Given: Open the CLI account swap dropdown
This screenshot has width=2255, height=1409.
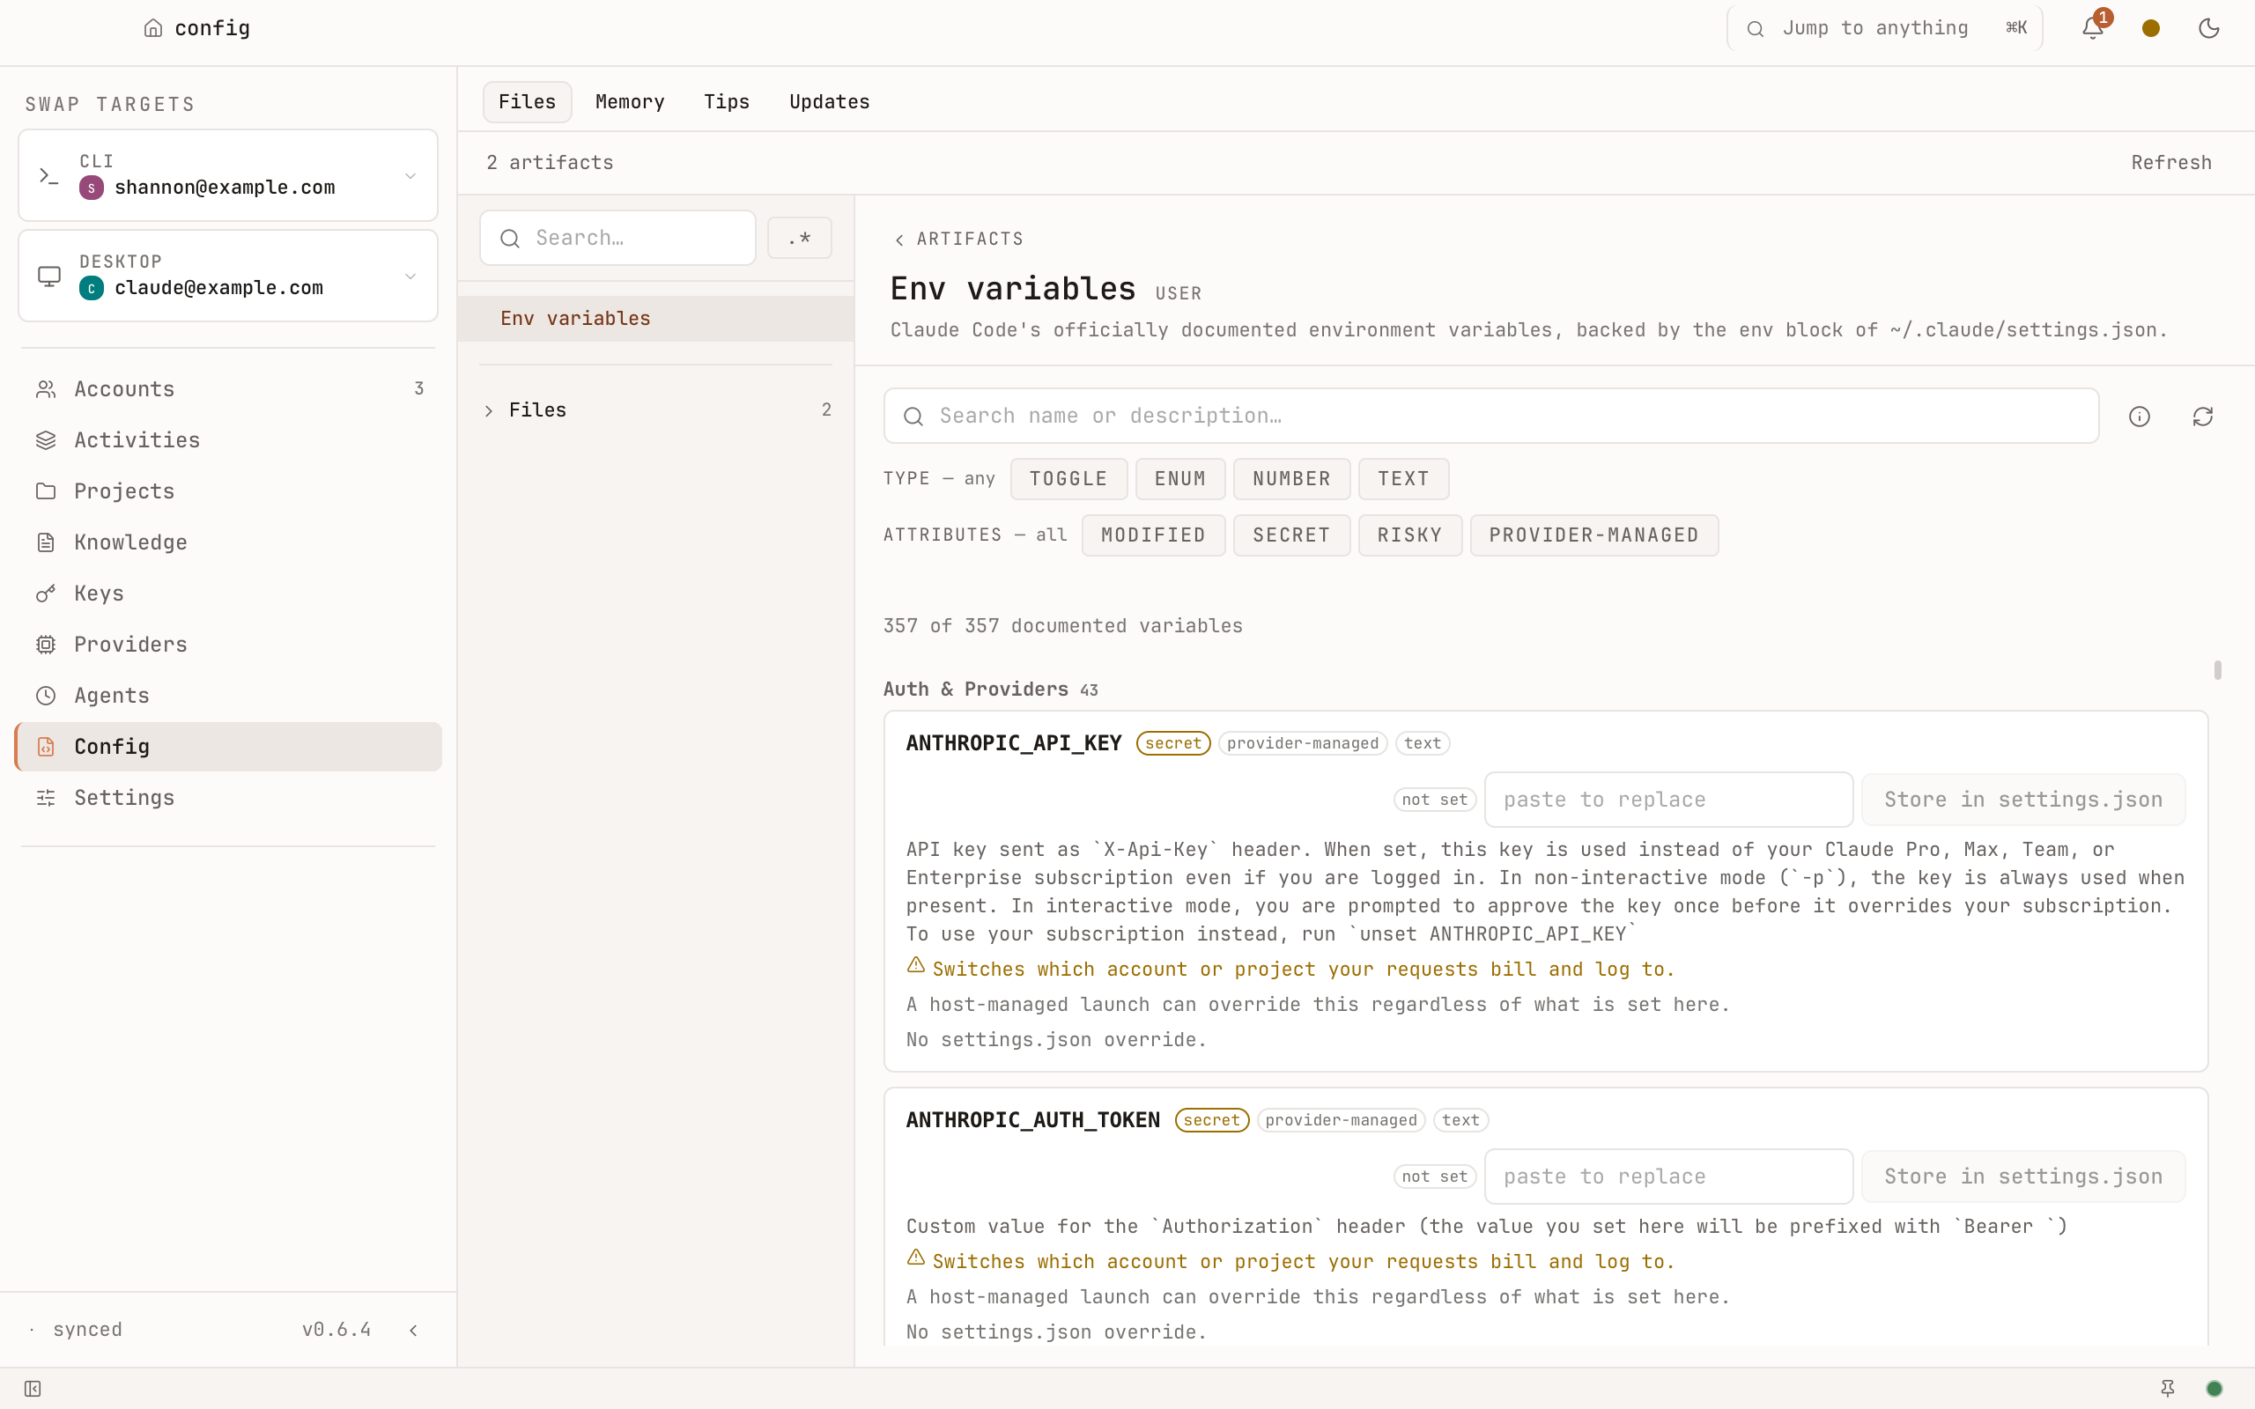Looking at the screenshot, I should click(x=228, y=175).
